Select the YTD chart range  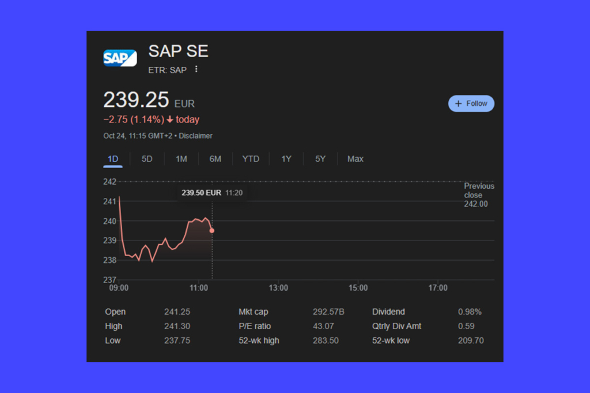pos(251,159)
